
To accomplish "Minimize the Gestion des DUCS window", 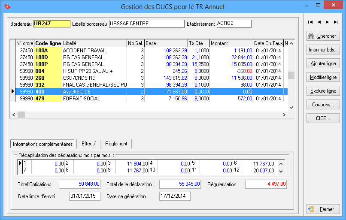I will pos(307,6).
